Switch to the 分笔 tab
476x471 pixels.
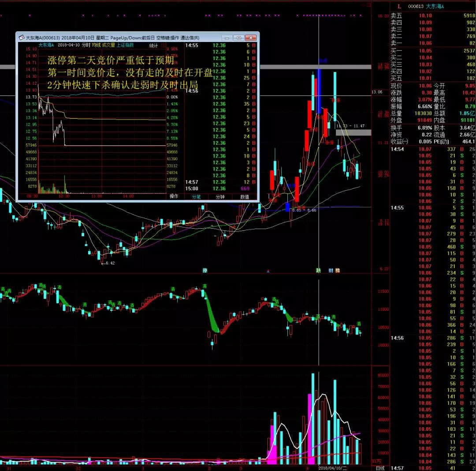[x=196, y=197]
